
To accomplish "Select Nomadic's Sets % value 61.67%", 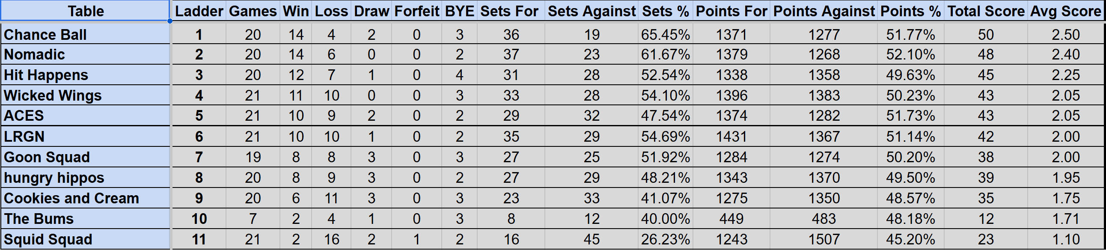I will click(x=665, y=54).
